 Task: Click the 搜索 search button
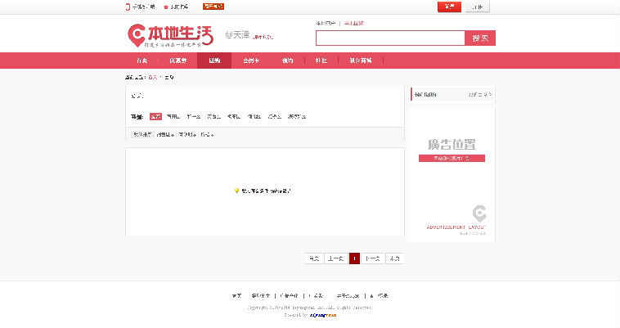[x=480, y=38]
